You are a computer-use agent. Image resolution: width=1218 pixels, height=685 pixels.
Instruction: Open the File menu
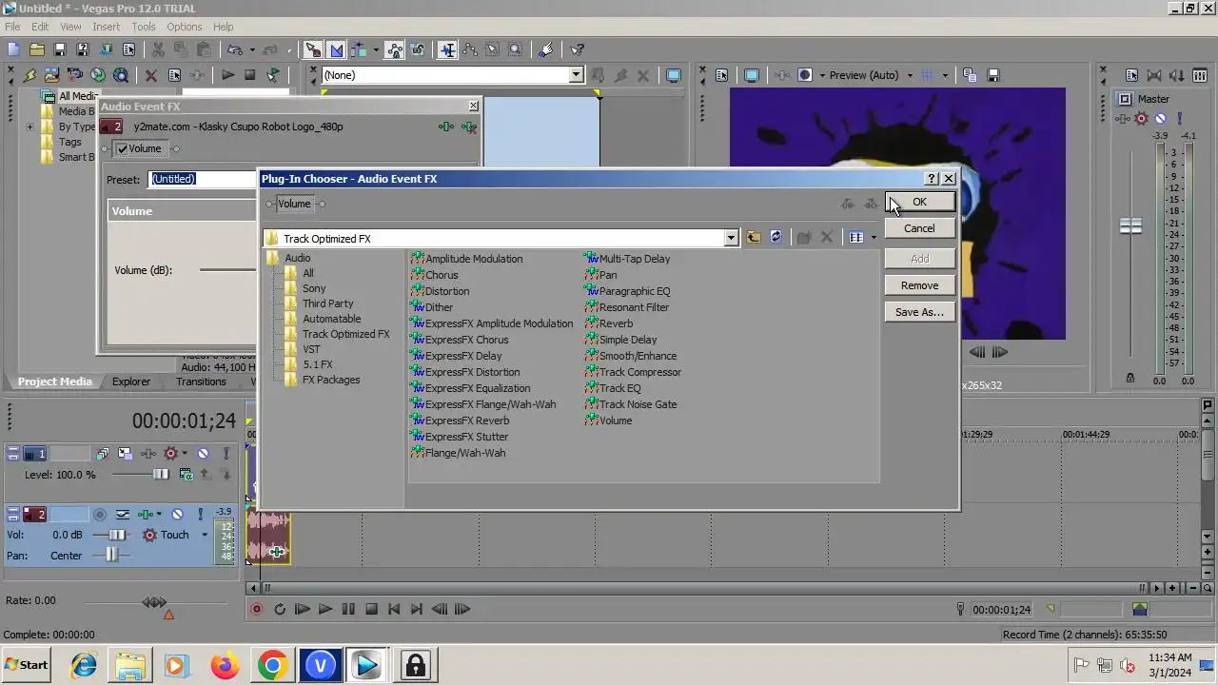pyautogui.click(x=12, y=27)
